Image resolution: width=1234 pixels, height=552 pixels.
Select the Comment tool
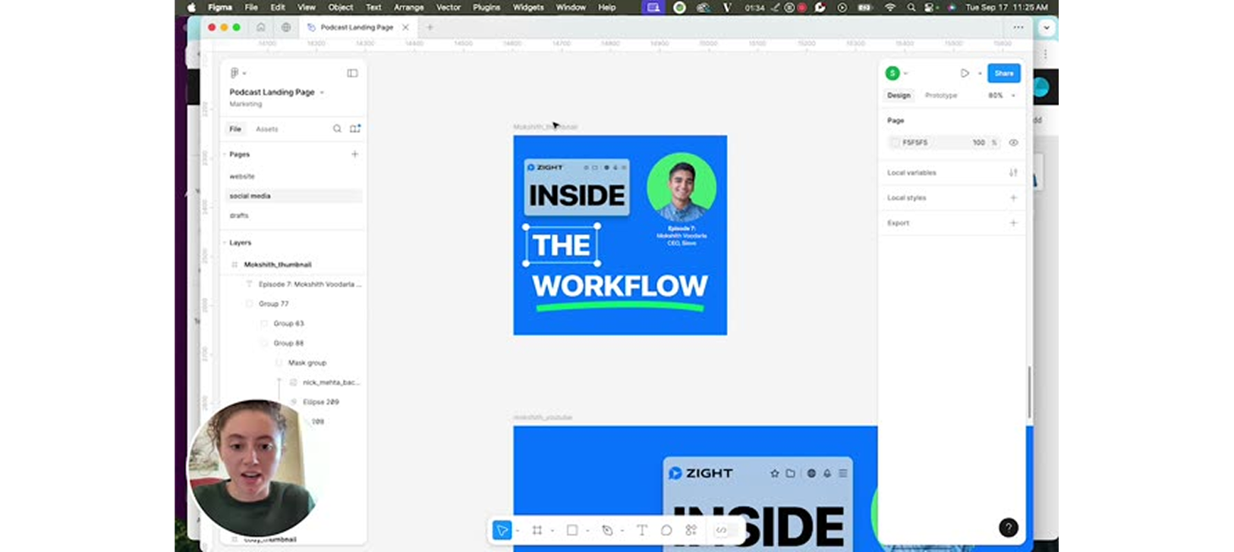click(666, 531)
